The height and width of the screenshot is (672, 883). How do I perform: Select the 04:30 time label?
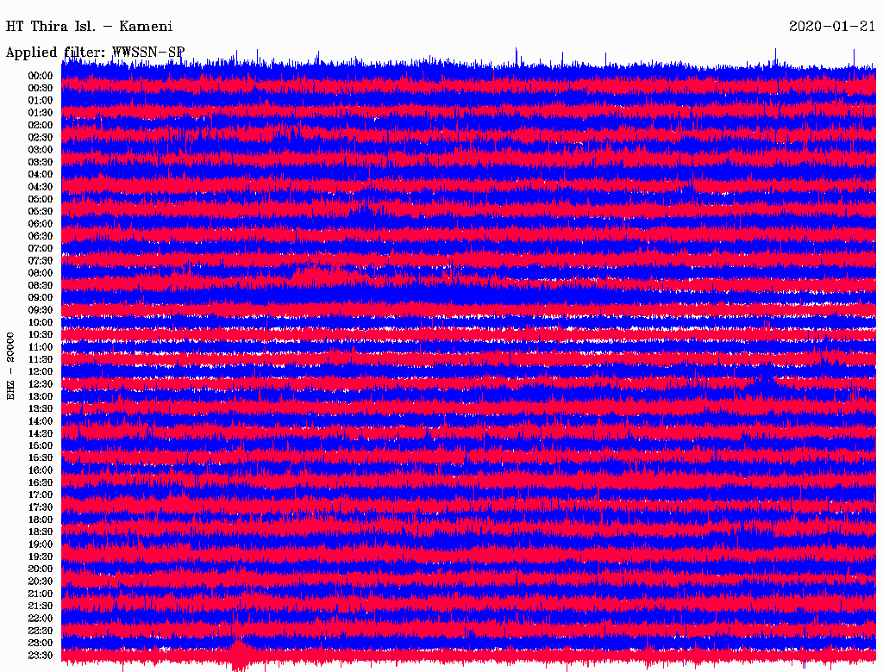click(41, 186)
